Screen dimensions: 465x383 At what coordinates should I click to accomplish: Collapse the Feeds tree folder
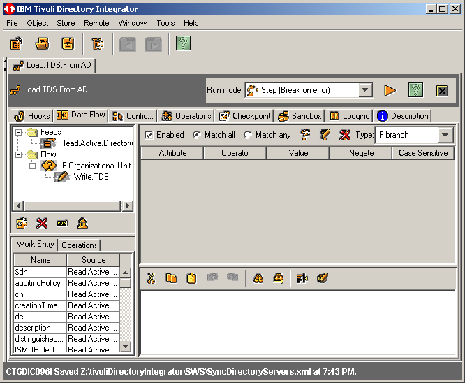point(18,132)
